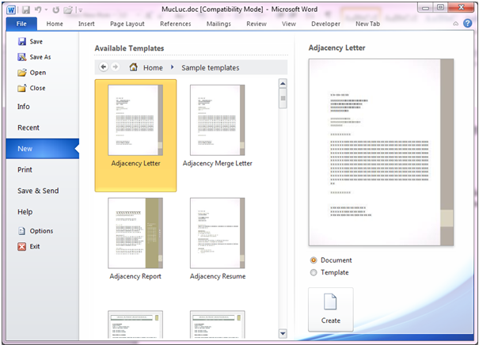Select the Adjacency Letter template thumbnail
This screenshot has width=479, height=345.
(x=135, y=135)
